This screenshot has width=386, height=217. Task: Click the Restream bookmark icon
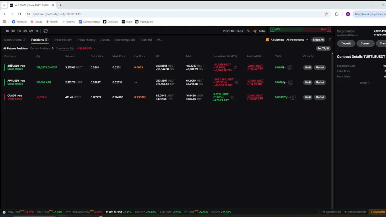pos(14,22)
